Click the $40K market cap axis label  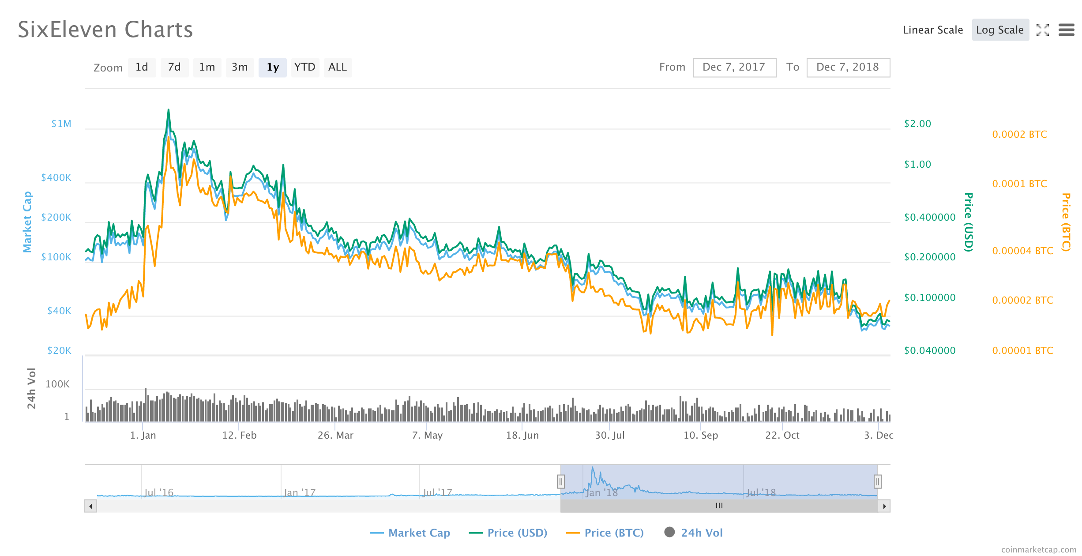(59, 311)
